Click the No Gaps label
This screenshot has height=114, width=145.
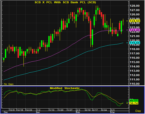(9, 84)
